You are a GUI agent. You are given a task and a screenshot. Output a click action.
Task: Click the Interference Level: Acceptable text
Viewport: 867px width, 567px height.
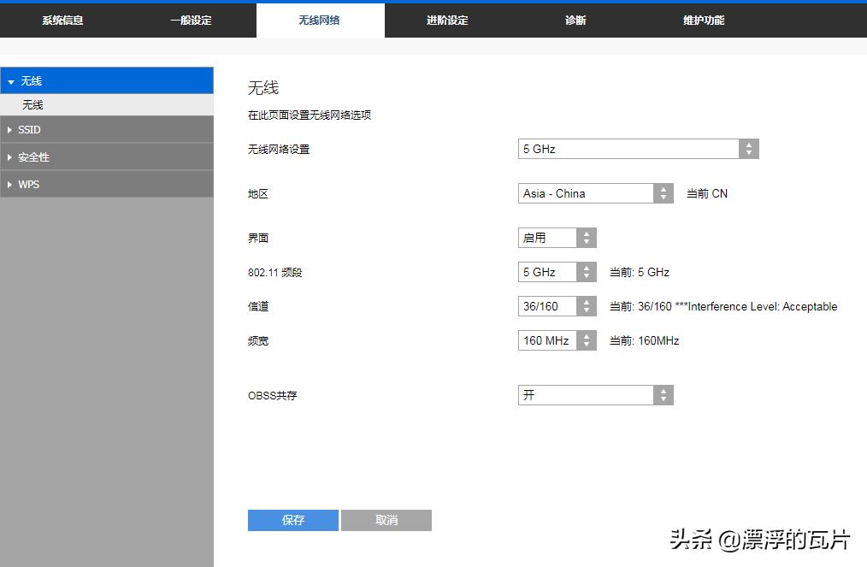[x=763, y=306]
